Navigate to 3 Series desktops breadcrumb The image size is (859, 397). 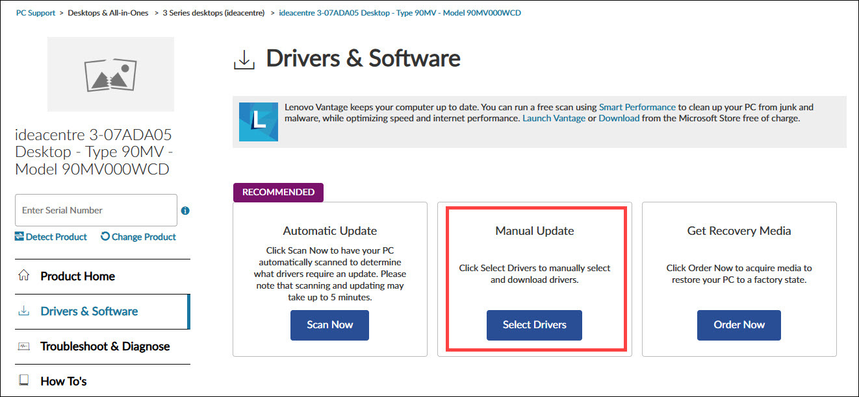click(x=214, y=13)
